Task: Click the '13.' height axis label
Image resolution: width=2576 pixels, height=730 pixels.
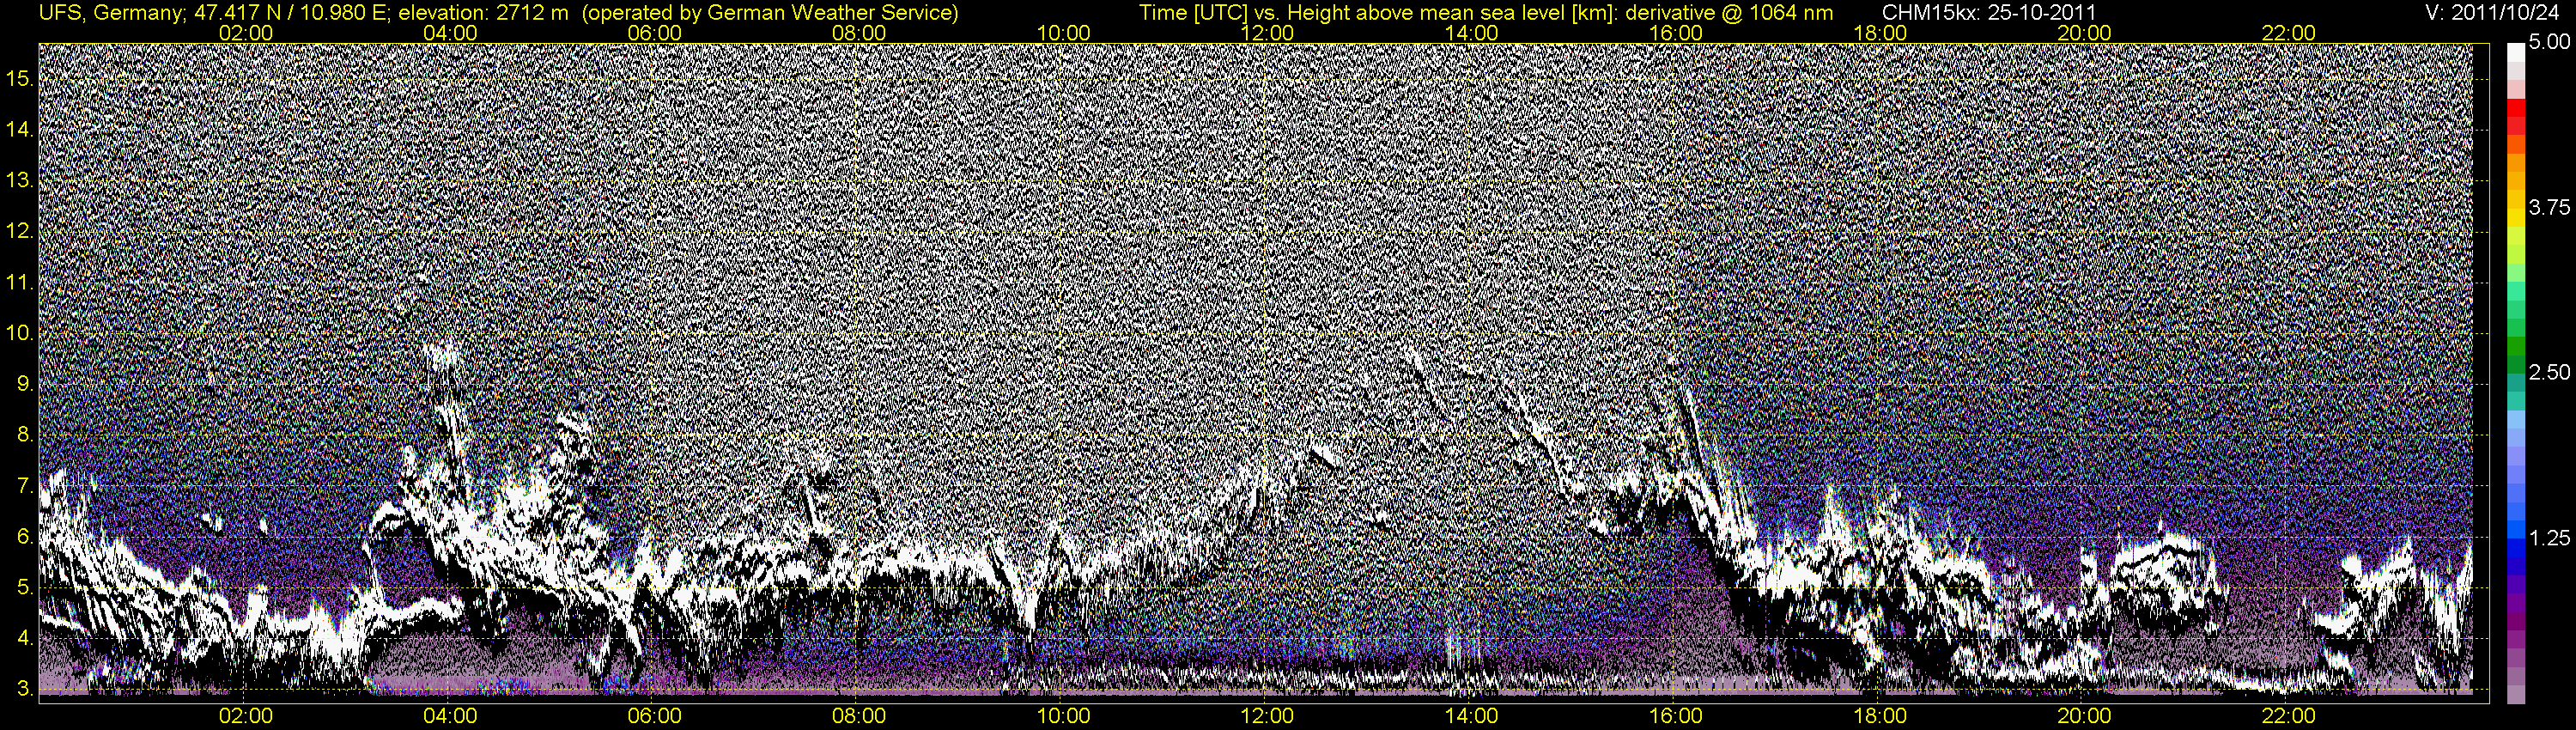Action: (x=20, y=181)
